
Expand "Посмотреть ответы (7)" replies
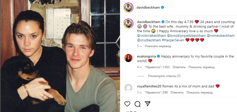point(164,76)
